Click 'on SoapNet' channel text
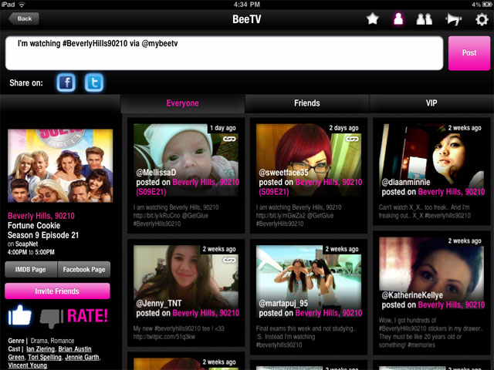The image size is (494, 370). pos(22,244)
